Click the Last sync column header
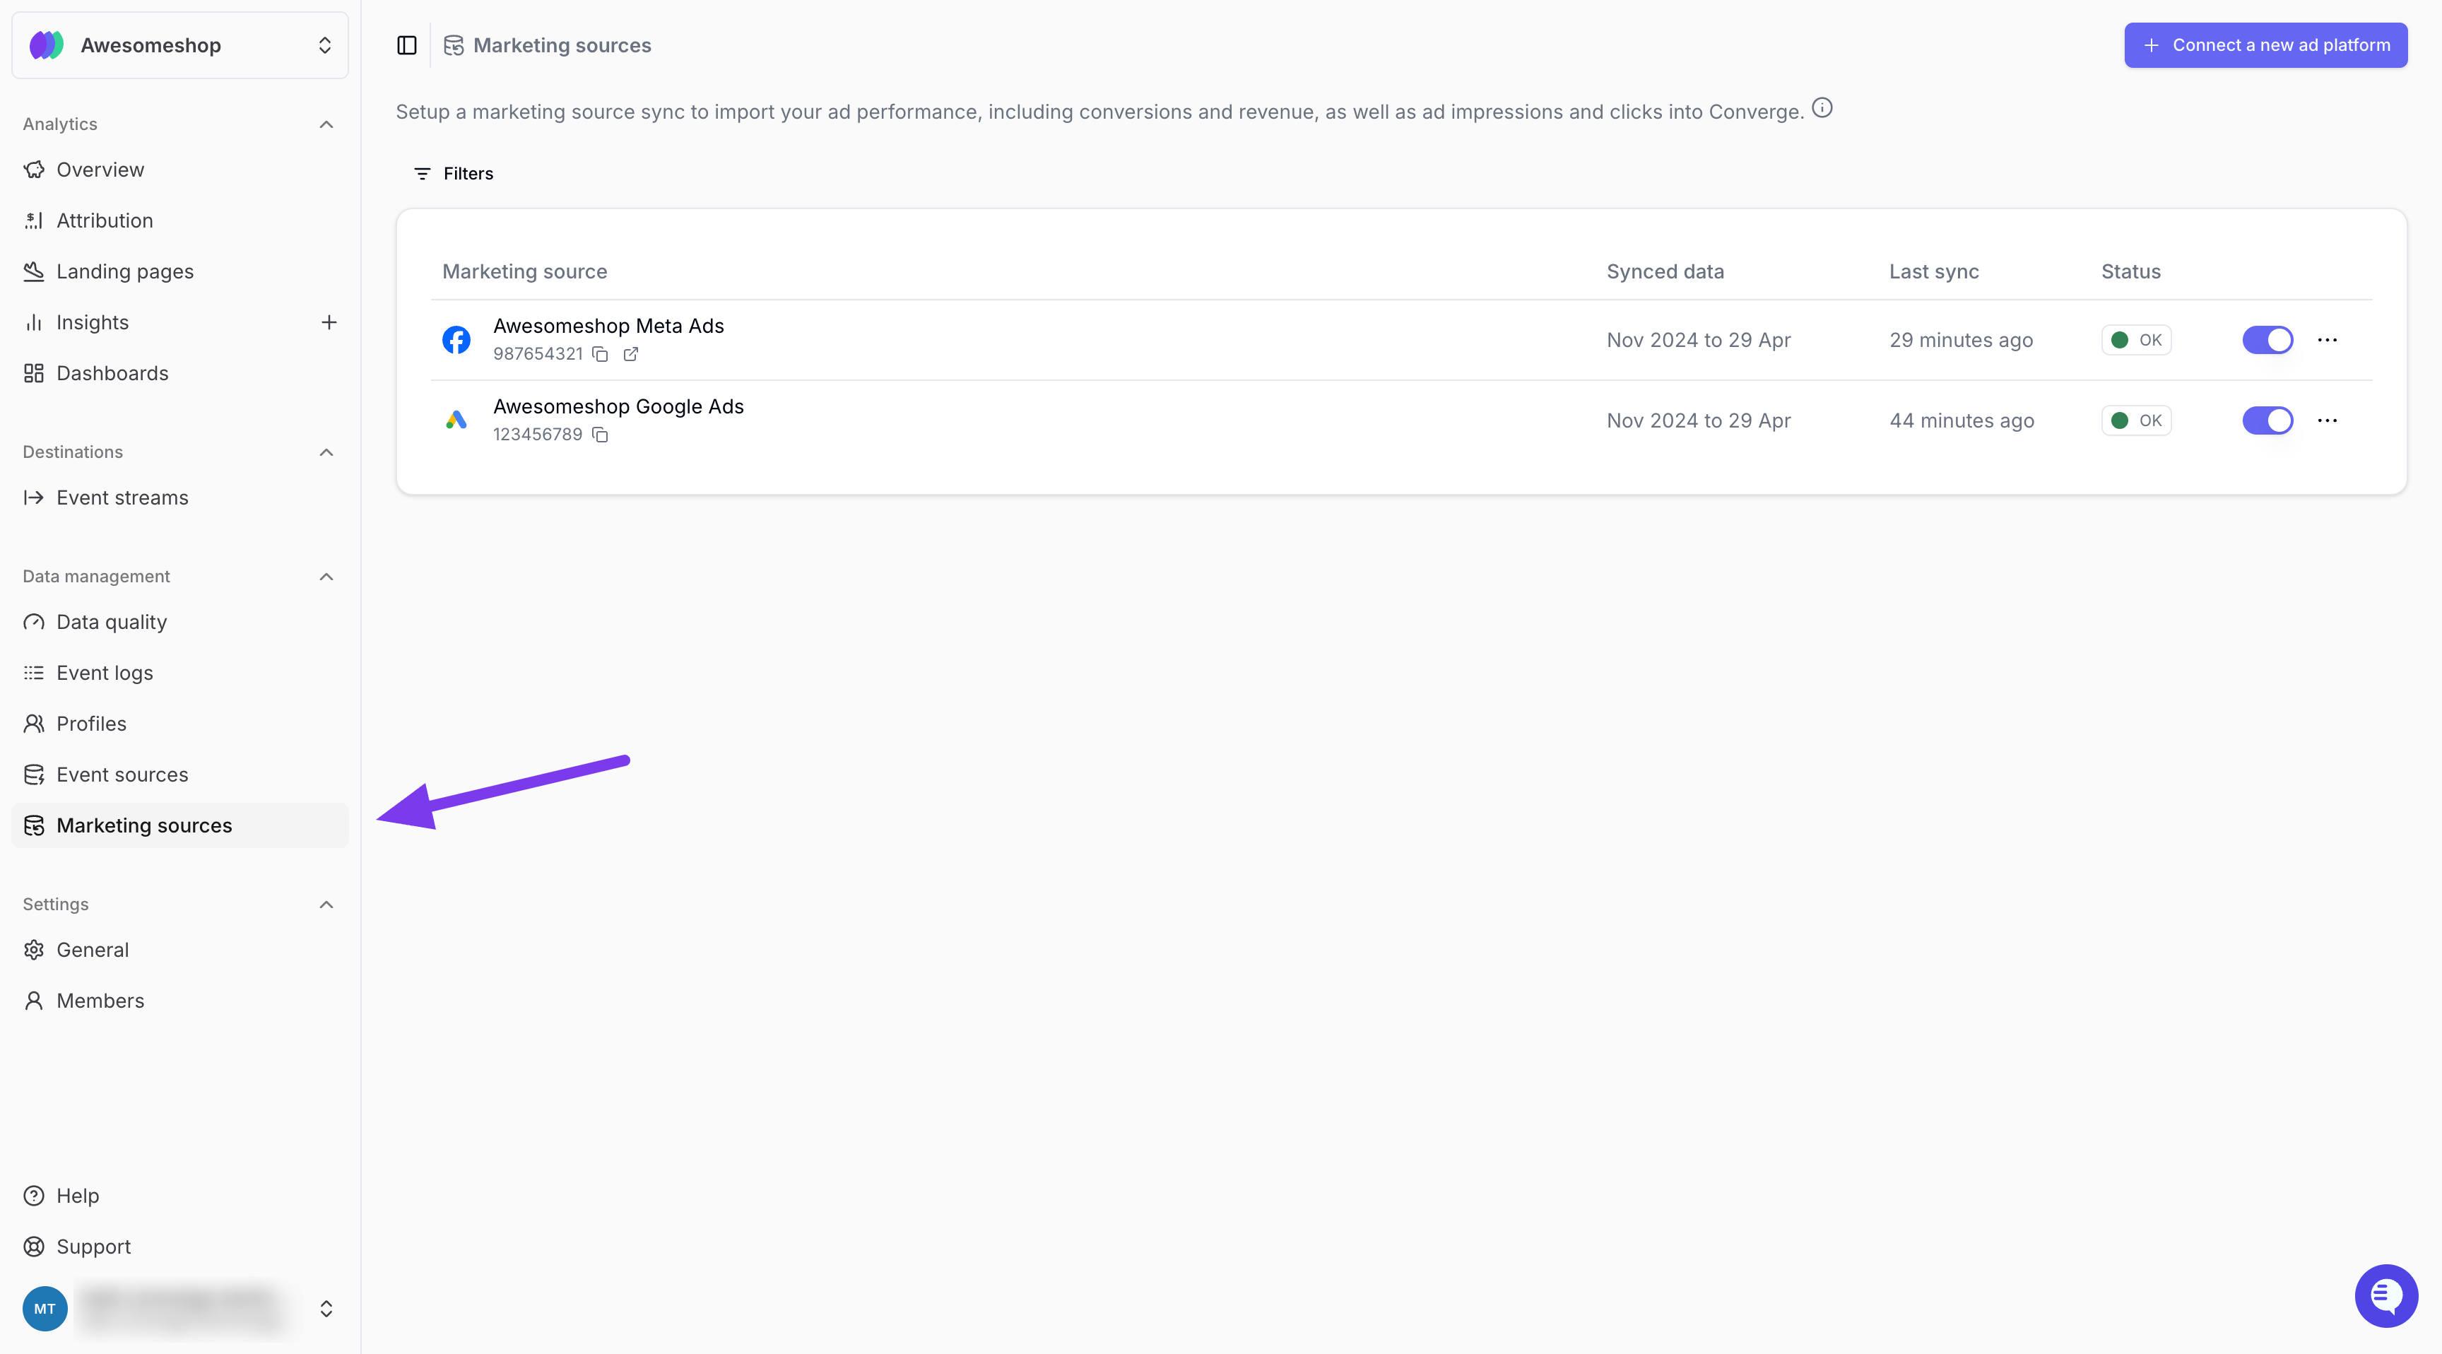Viewport: 2442px width, 1354px height. click(x=1934, y=271)
